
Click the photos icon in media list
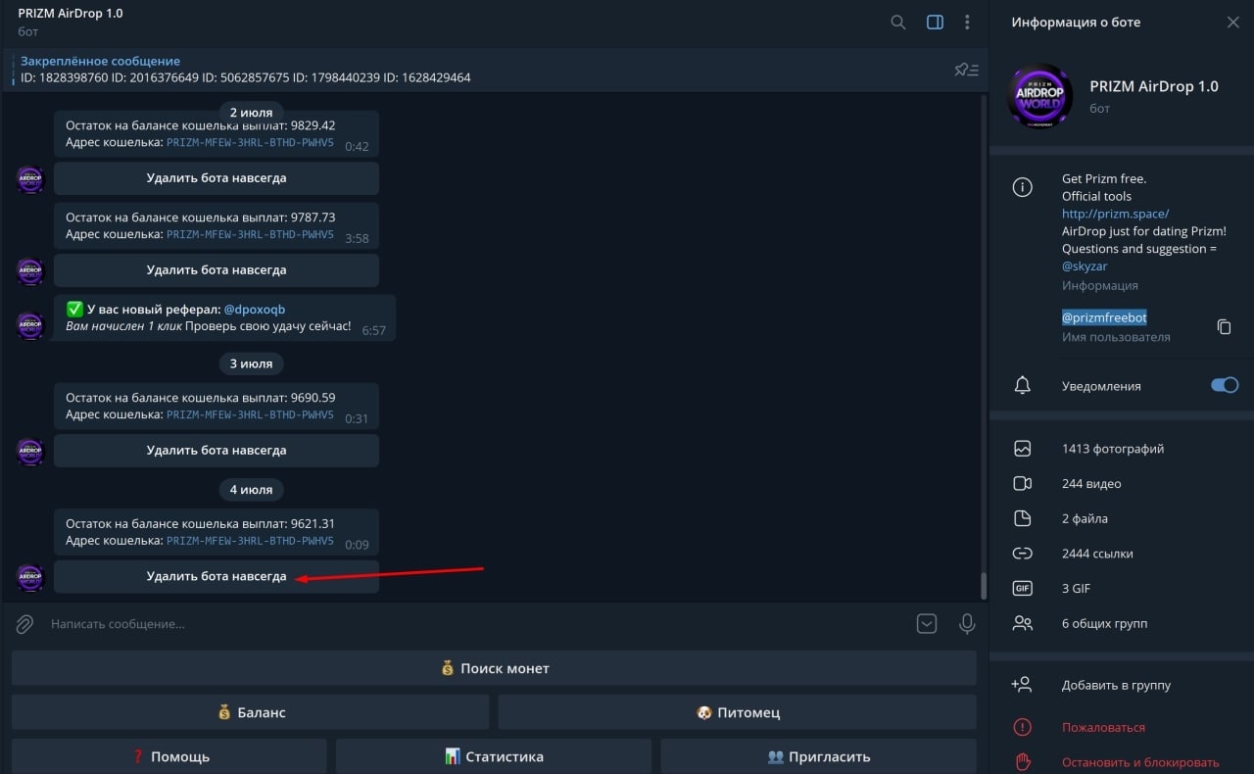[x=1023, y=449]
